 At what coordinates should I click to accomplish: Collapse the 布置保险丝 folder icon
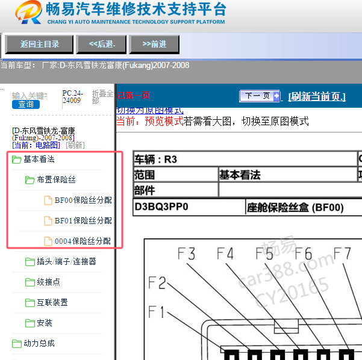tap(30, 180)
